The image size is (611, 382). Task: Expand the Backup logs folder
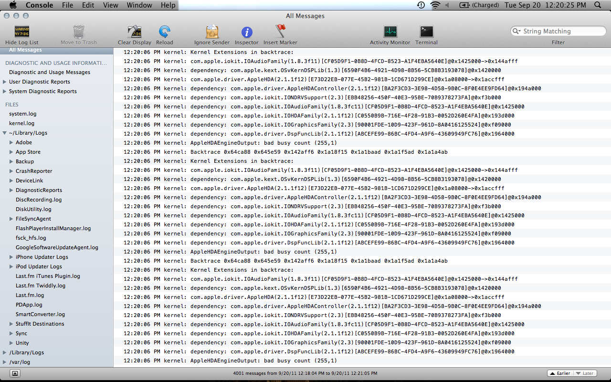point(11,161)
